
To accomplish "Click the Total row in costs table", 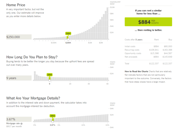I will (148, 64).
